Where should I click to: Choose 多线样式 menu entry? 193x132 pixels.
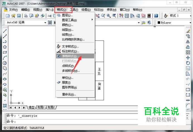75,71
